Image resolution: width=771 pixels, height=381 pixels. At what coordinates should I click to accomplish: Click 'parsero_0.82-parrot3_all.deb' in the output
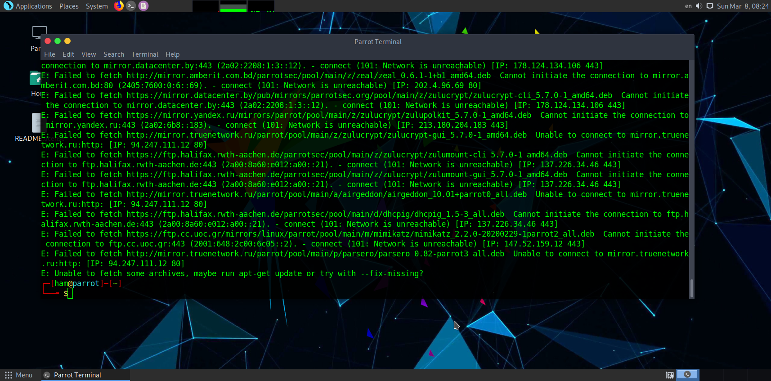click(x=441, y=254)
